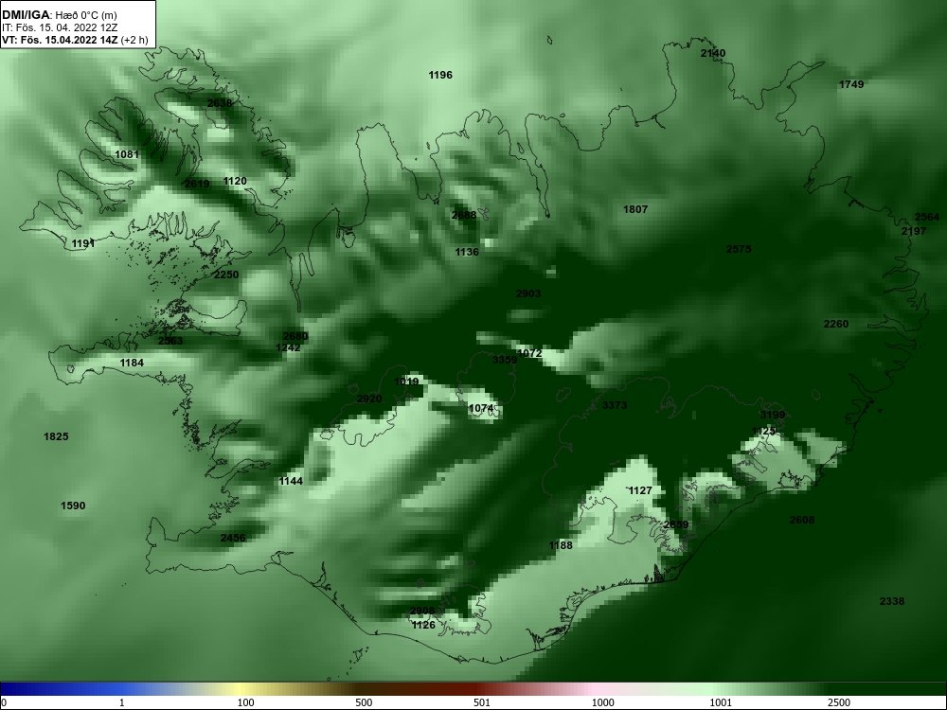Click the legend label 1000
Viewport: 947px width, 710px height.
coord(602,702)
